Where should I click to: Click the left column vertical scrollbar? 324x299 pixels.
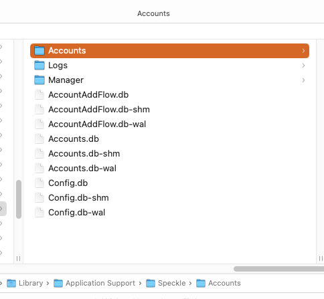pyautogui.click(x=19, y=199)
